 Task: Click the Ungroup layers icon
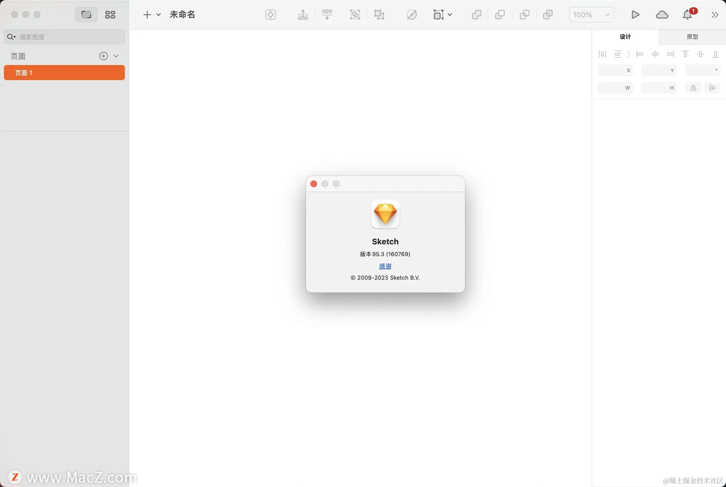click(379, 15)
